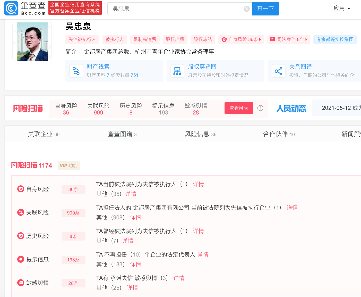Screen dimensions: 361x297
Task: Open 详情 for TA当前被法院列为失信被执行人
Action: [x=198, y=184]
